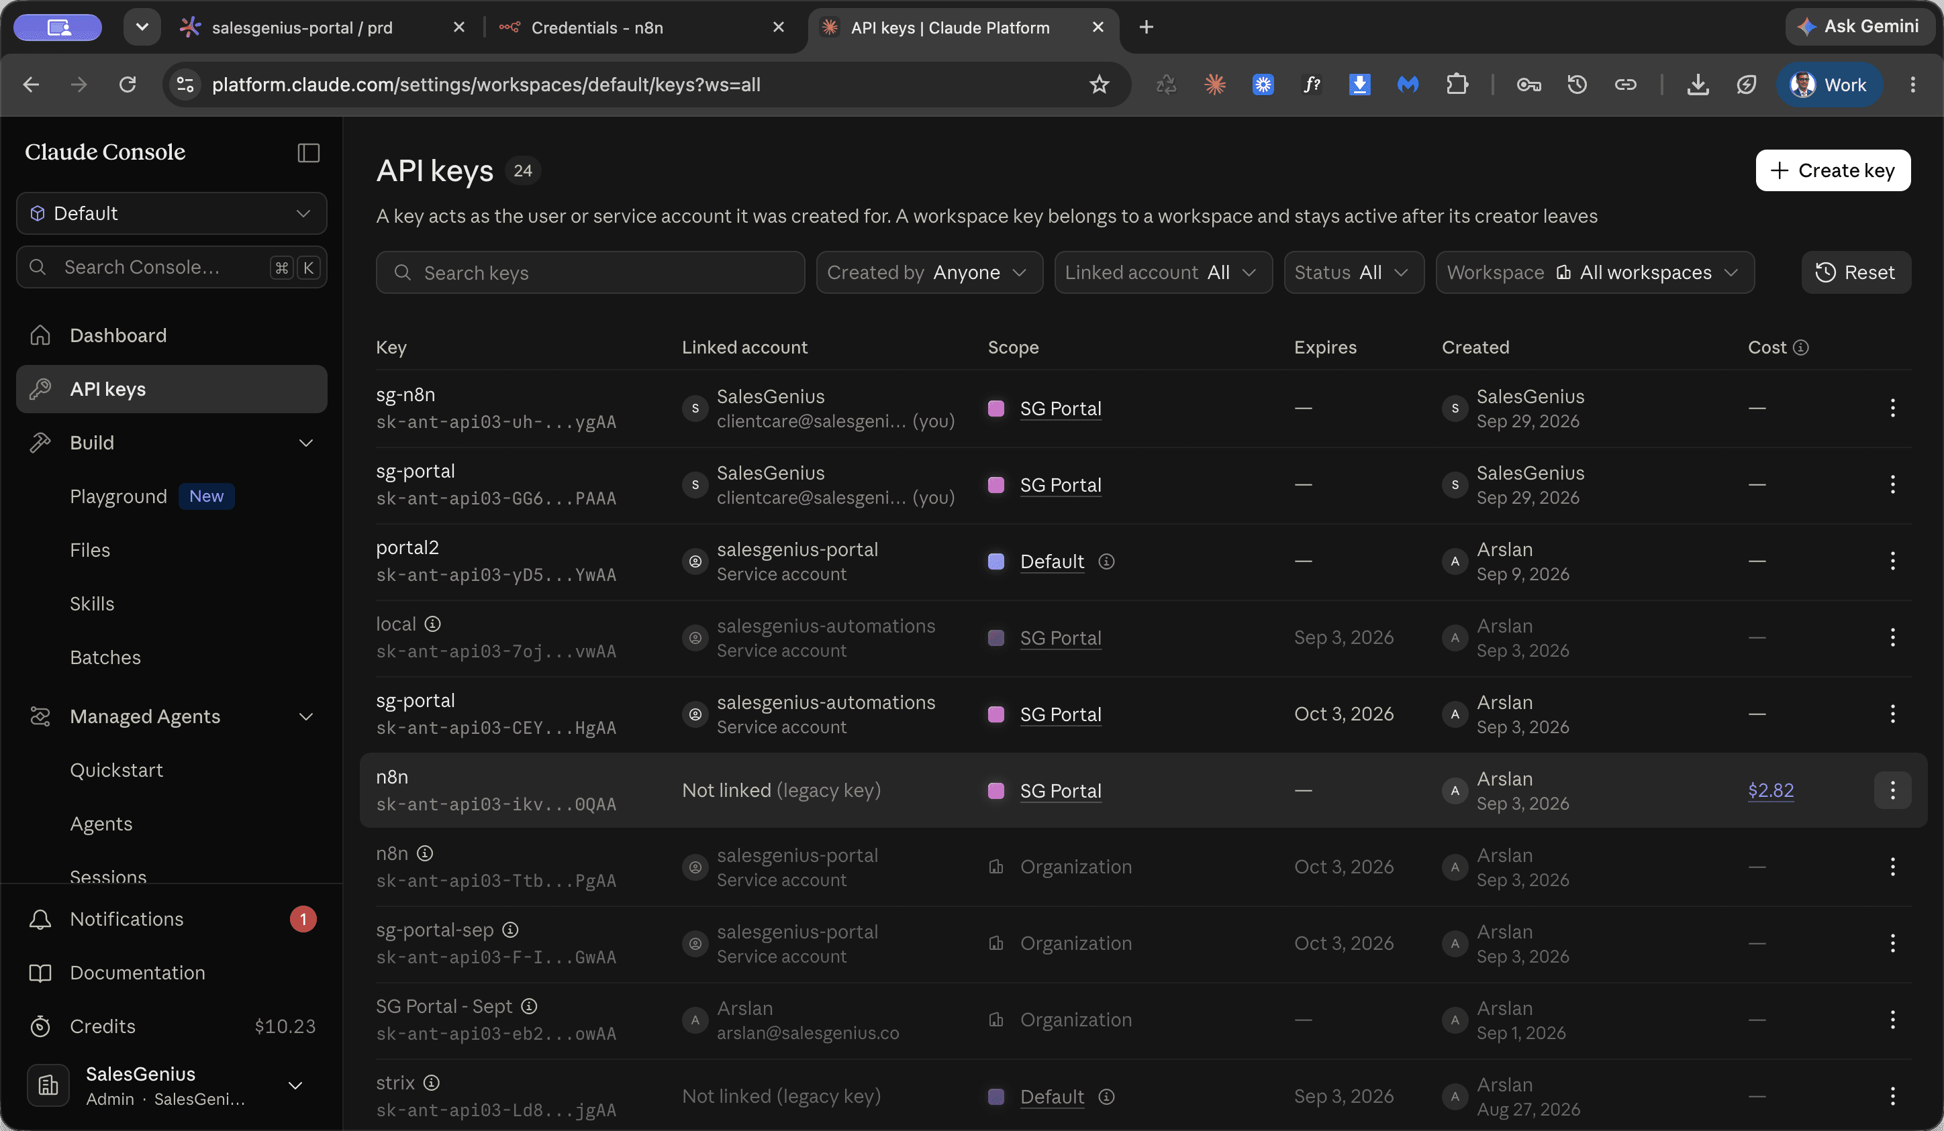The image size is (1944, 1131).
Task: Open Skills in the sidebar
Action: (92, 604)
